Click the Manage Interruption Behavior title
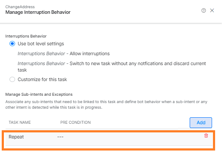 click(x=38, y=12)
